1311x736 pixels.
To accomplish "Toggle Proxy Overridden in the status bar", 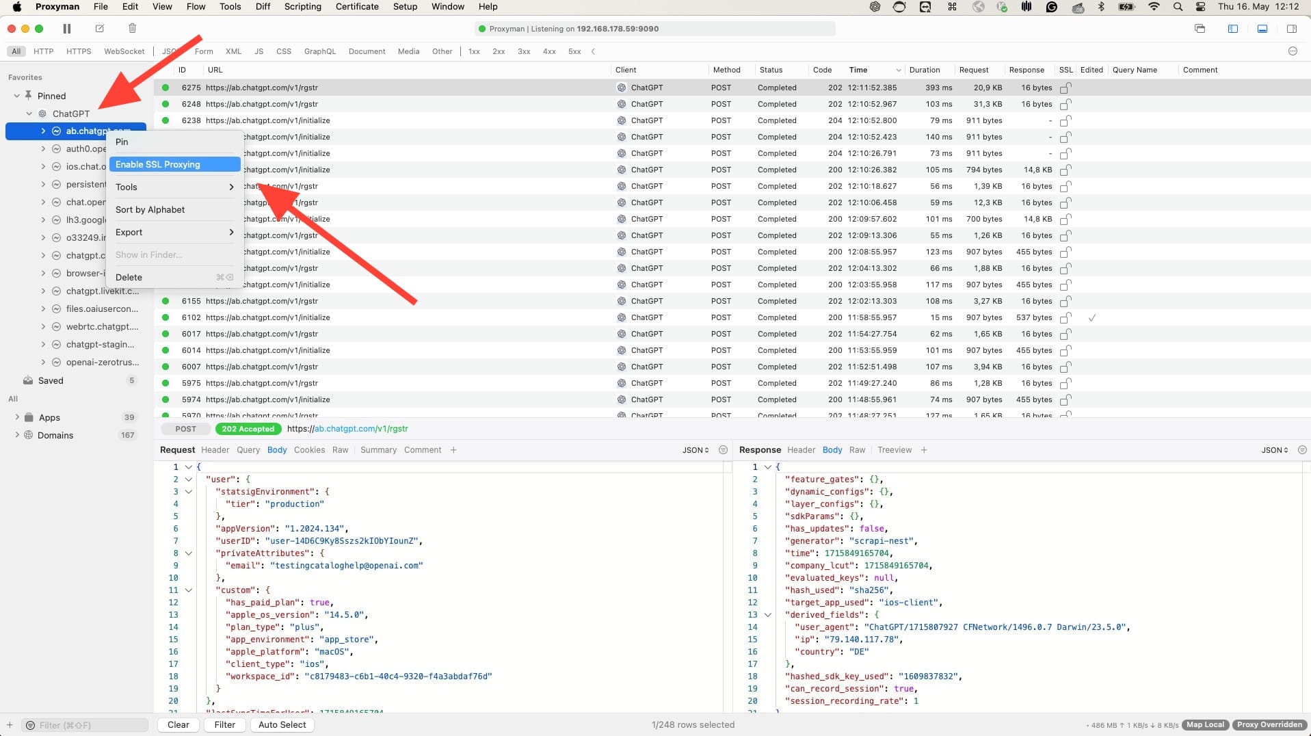I will pyautogui.click(x=1270, y=724).
